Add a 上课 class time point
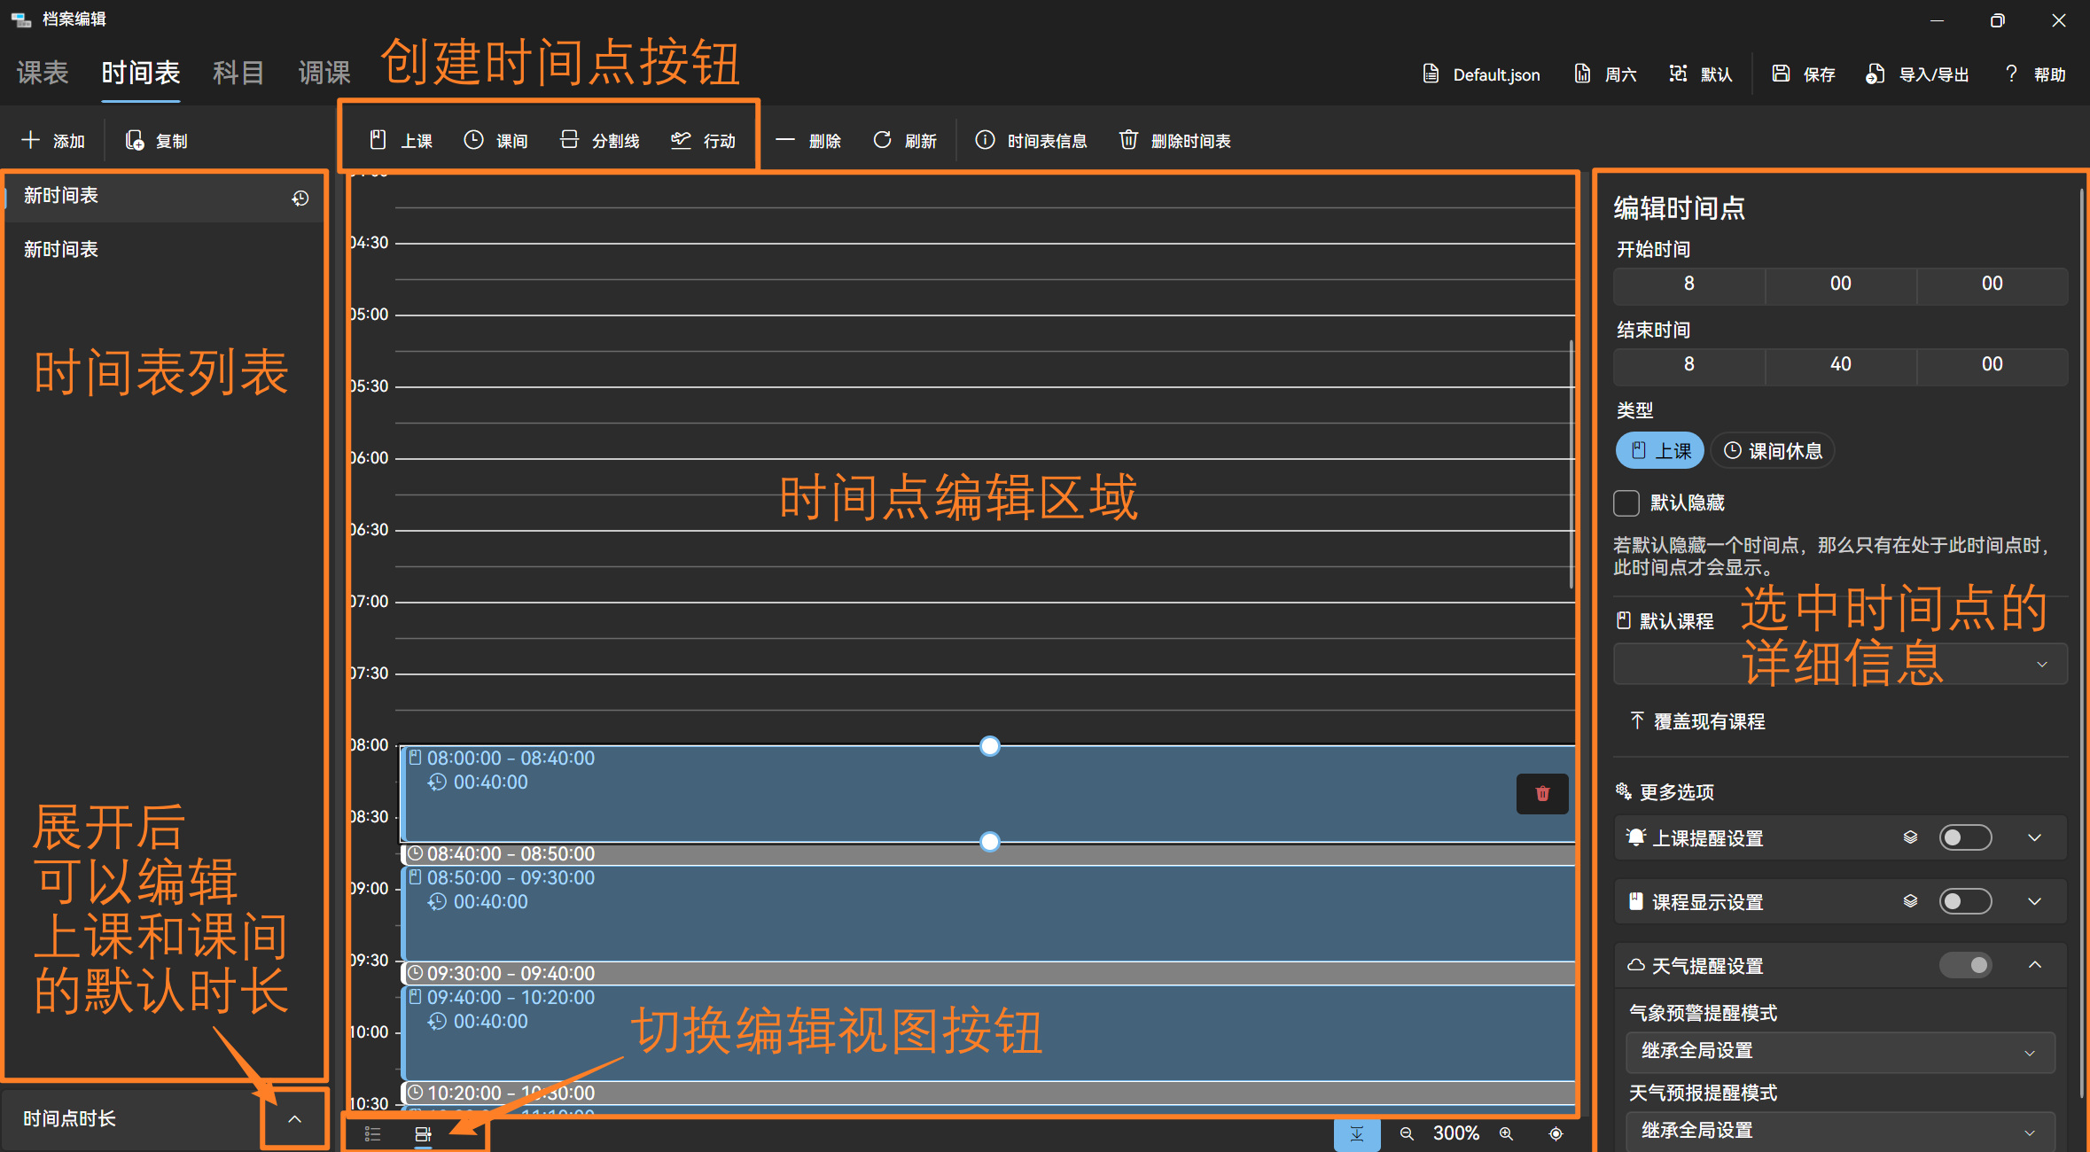 pyautogui.click(x=402, y=140)
